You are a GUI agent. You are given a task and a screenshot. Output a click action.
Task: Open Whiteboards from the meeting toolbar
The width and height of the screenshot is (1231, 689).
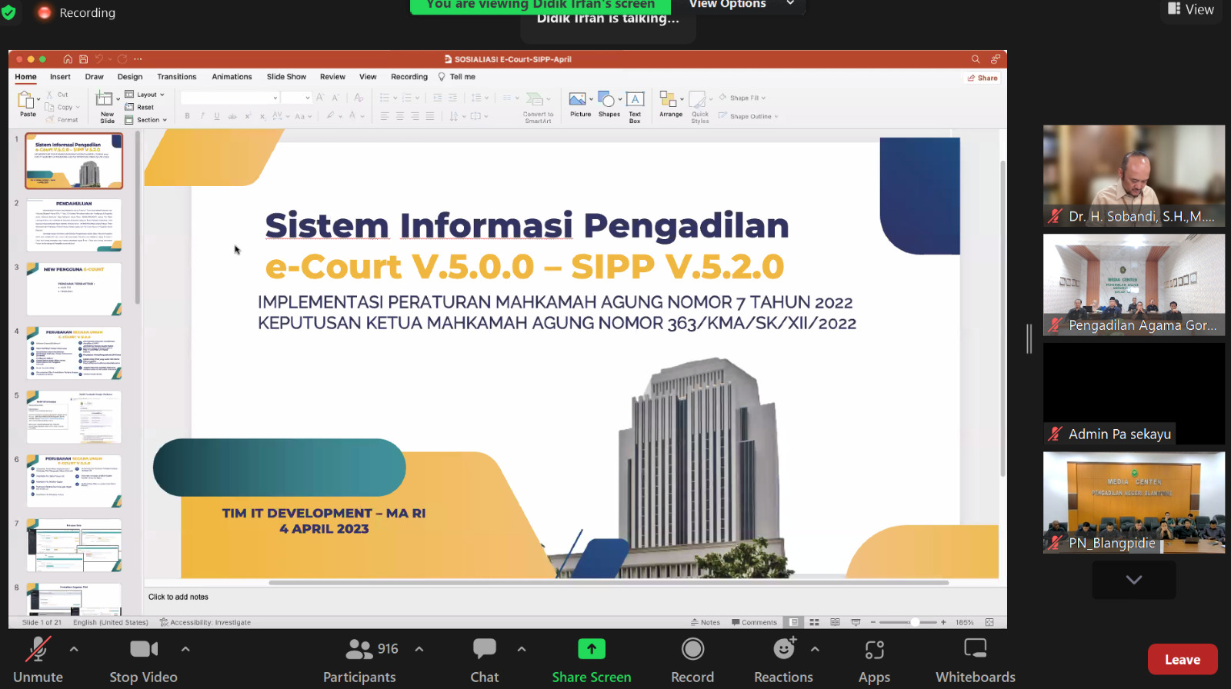click(x=975, y=650)
